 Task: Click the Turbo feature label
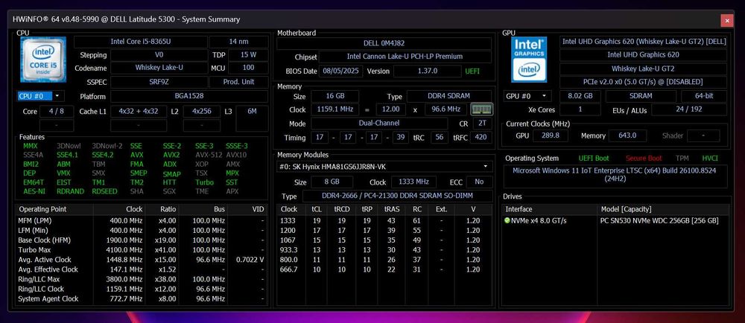tap(204, 182)
